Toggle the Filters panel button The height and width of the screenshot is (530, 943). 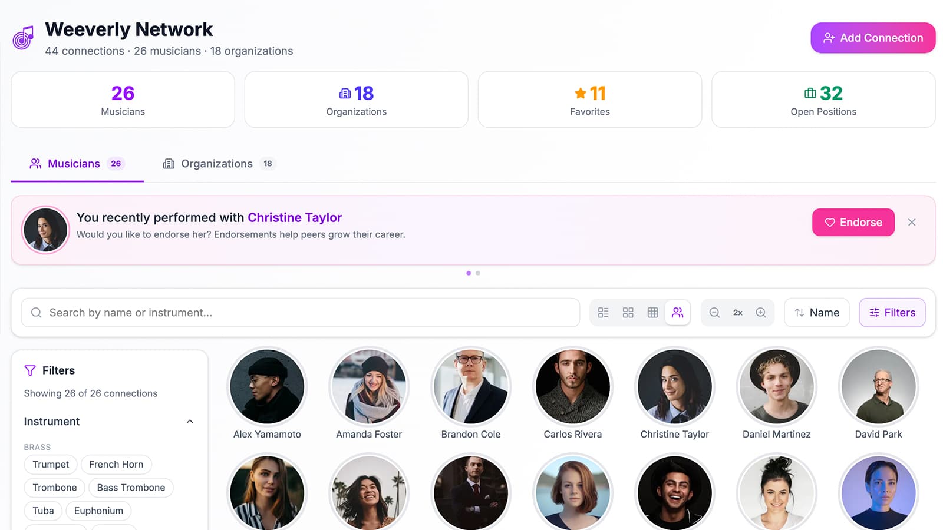click(x=892, y=313)
